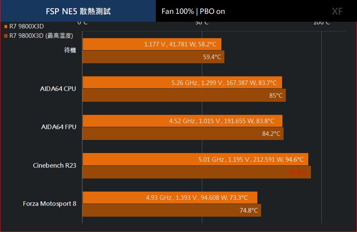Click the AIDA64 CPU axis label

(x=58, y=89)
